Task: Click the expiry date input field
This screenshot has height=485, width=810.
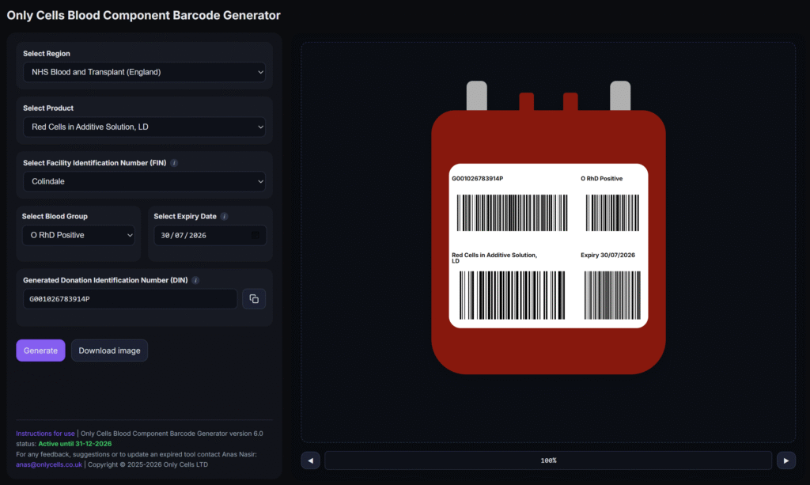Action: coord(210,235)
